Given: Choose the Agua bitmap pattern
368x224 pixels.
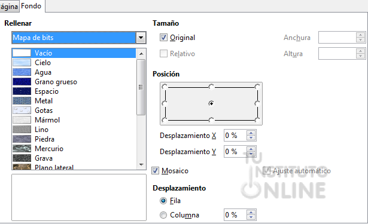Looking at the screenshot, I should [74, 72].
